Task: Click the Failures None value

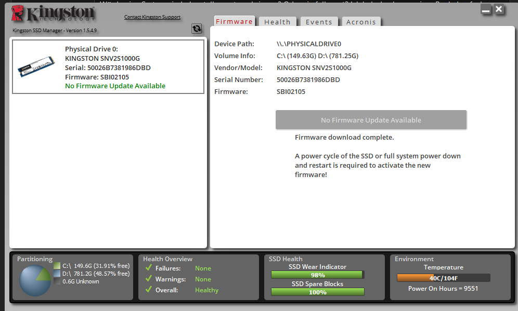Action: point(203,268)
